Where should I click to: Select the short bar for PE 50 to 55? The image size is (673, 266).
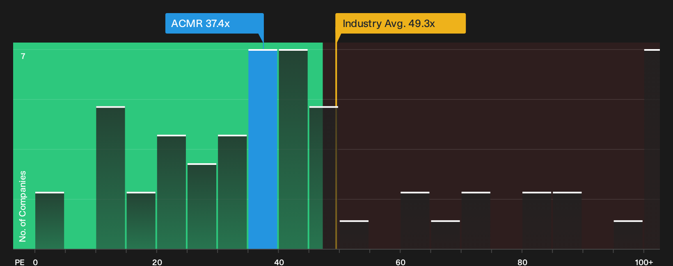point(354,234)
